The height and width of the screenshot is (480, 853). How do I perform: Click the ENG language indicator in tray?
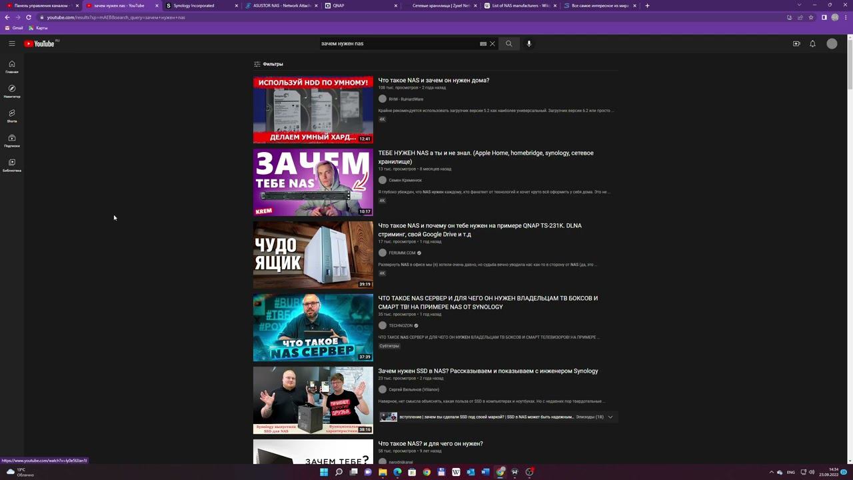coord(791,472)
